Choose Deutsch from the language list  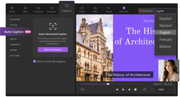pos(165,25)
